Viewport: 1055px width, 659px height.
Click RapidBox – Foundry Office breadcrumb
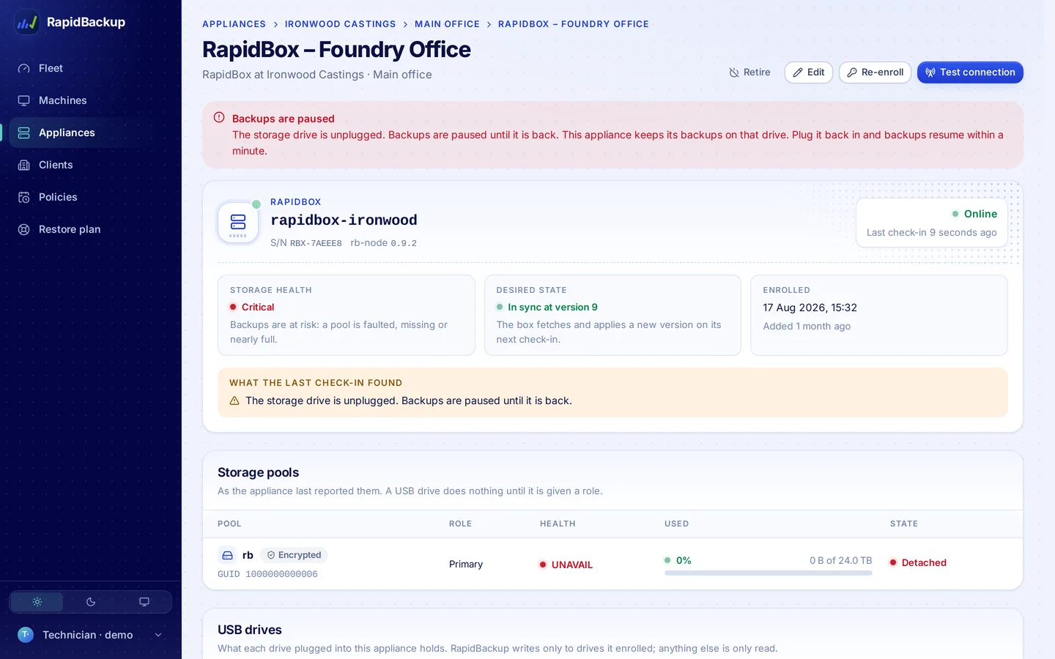pyautogui.click(x=574, y=24)
